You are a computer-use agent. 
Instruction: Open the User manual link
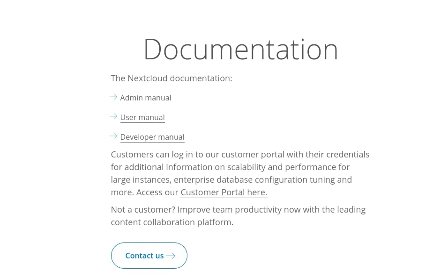pyautogui.click(x=142, y=117)
